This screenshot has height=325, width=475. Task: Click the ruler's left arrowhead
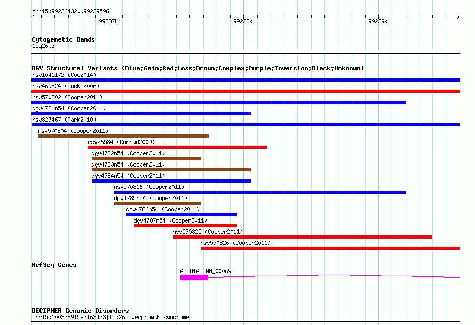[x=33, y=17]
